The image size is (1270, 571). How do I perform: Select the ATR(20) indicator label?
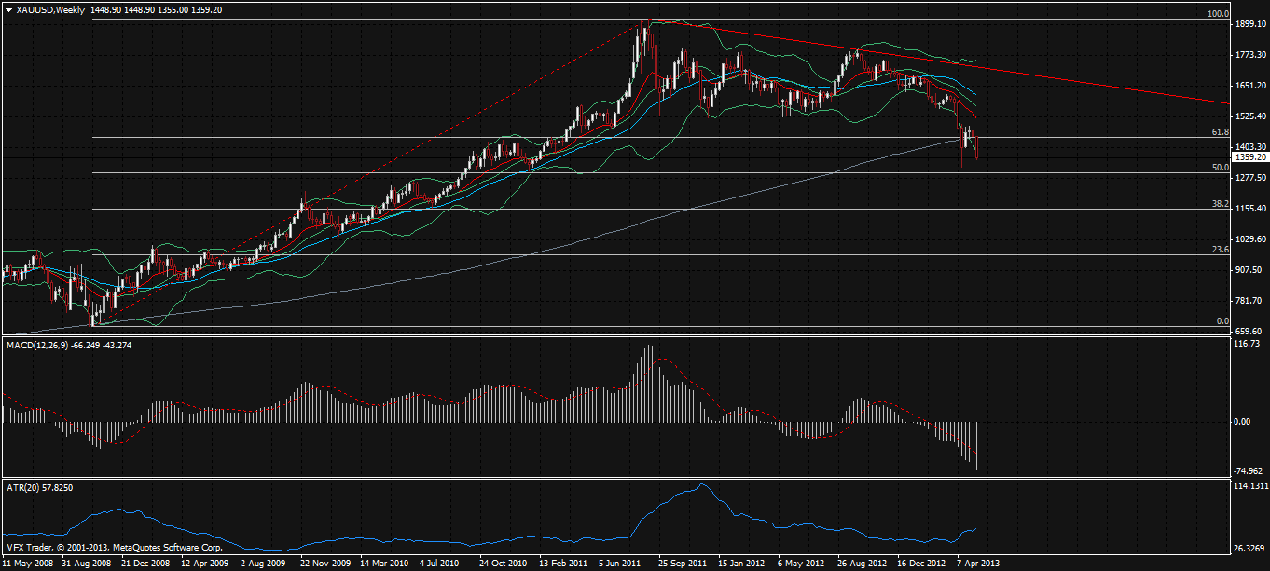[x=24, y=486]
